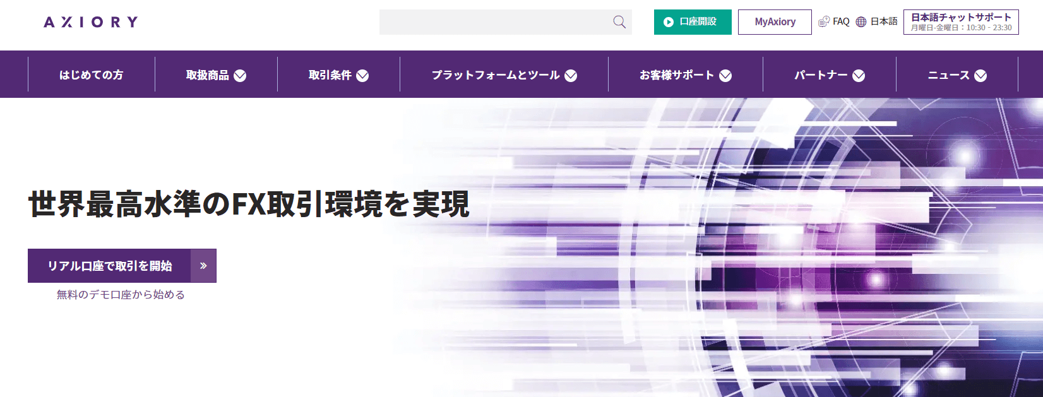Image resolution: width=1043 pixels, height=397 pixels.
Task: Click the double-arrow icon on リアル口座 button
Action: [x=203, y=266]
